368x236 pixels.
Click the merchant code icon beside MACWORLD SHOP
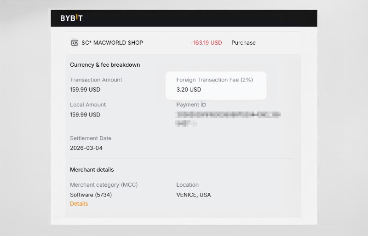75,43
